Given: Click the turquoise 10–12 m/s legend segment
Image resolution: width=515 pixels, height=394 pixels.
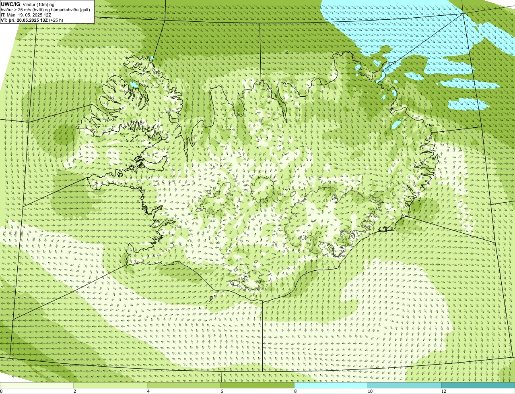Looking at the screenshot, I should tap(405, 385).
